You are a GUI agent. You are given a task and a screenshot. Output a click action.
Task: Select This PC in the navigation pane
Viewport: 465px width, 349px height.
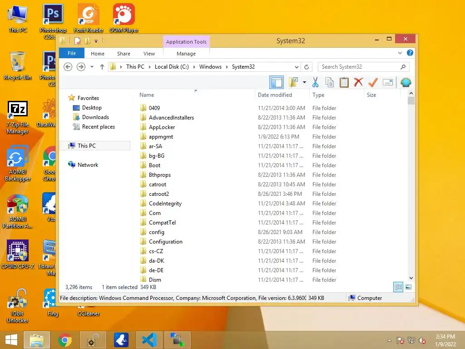(95, 146)
